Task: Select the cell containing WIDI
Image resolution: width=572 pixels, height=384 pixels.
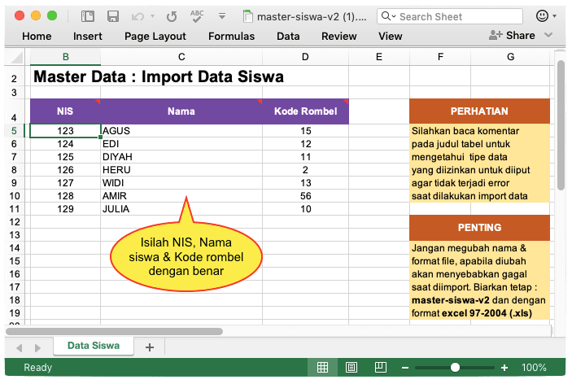Action: tap(181, 183)
